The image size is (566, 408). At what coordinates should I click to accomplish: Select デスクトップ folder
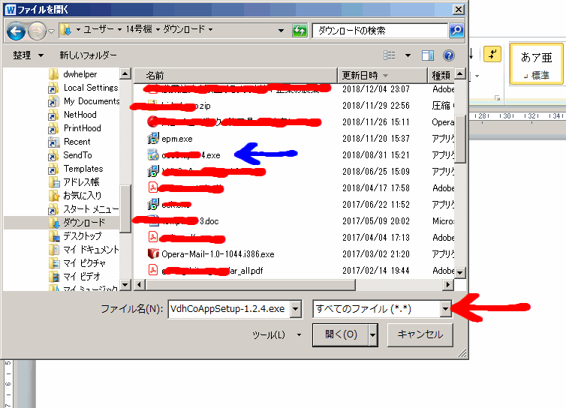pyautogui.click(x=83, y=236)
